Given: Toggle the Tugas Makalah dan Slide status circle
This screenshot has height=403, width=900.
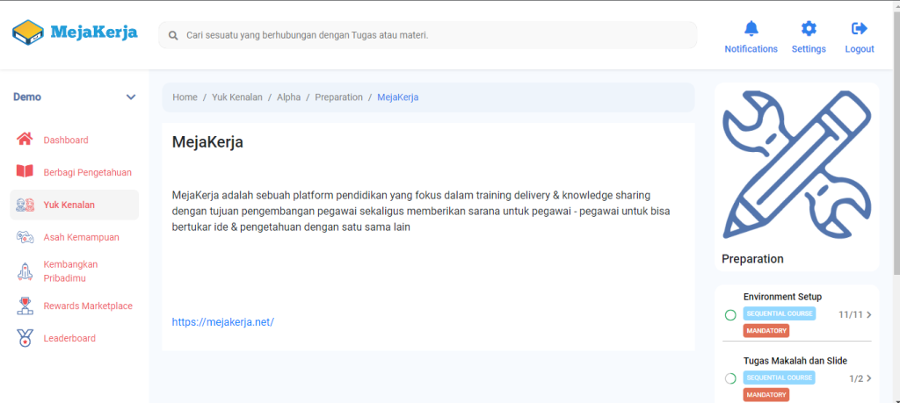Looking at the screenshot, I should 730,378.
